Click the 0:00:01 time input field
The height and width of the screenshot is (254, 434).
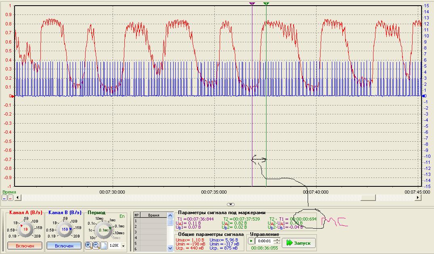click(265, 241)
